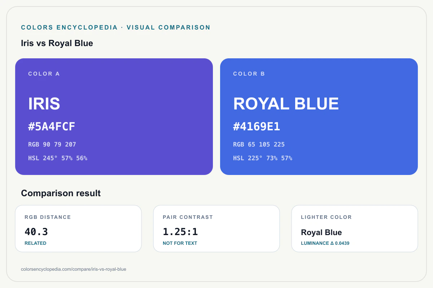Open the Pair Contrast result card

[x=216, y=229]
